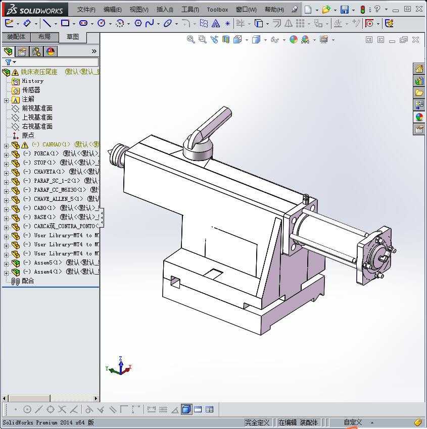Expand the 注解 folder

[x=6, y=100]
